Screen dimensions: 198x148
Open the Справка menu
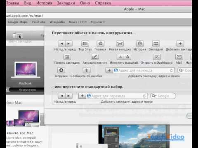click(x=103, y=3)
